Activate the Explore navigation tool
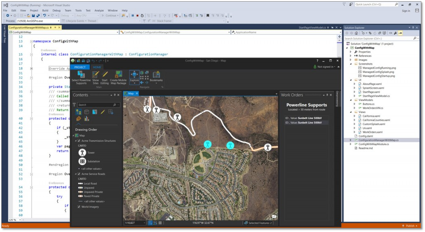The image size is (425, 232). tap(134, 77)
